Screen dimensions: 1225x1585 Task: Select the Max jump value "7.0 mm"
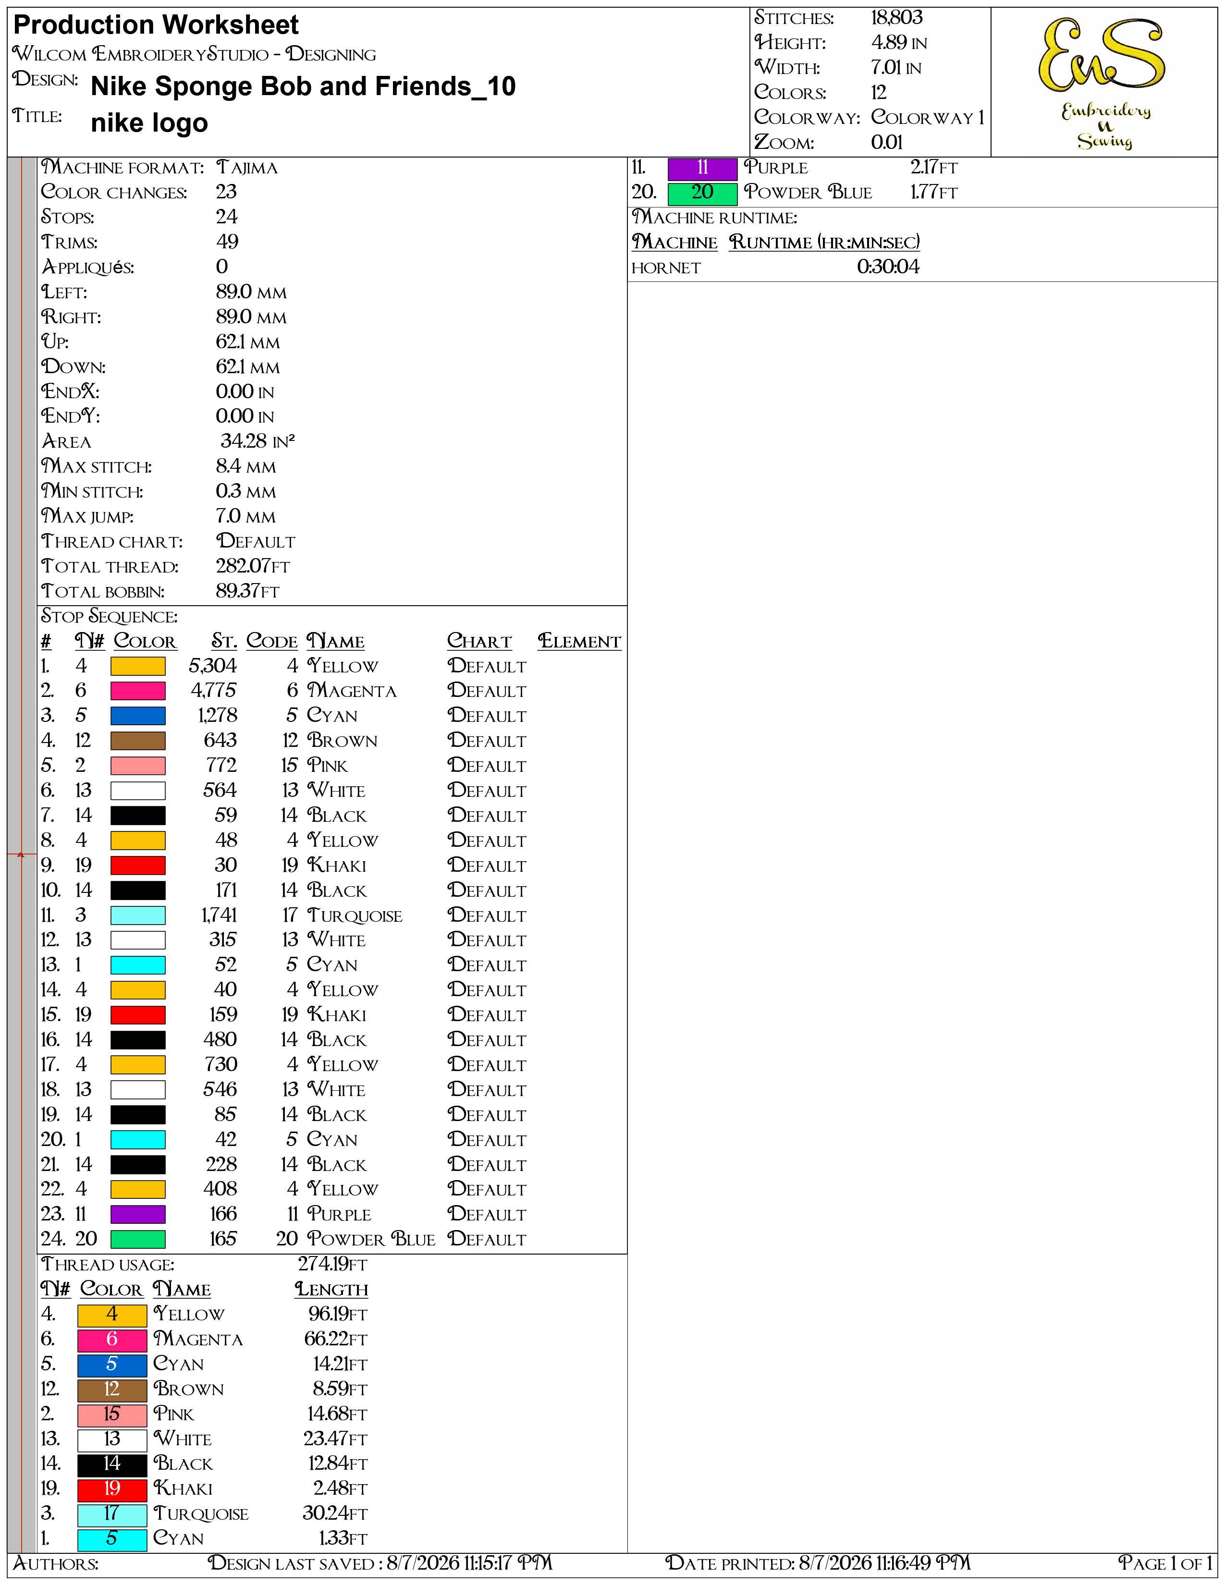[x=246, y=517]
